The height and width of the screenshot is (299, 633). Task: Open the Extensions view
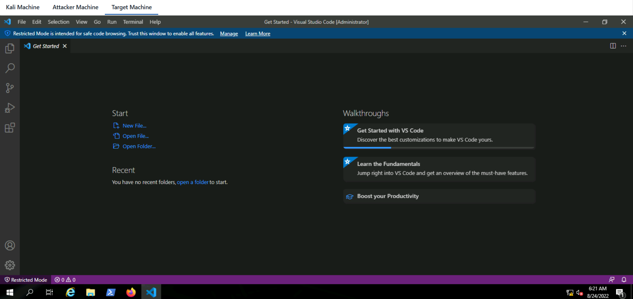coord(10,128)
